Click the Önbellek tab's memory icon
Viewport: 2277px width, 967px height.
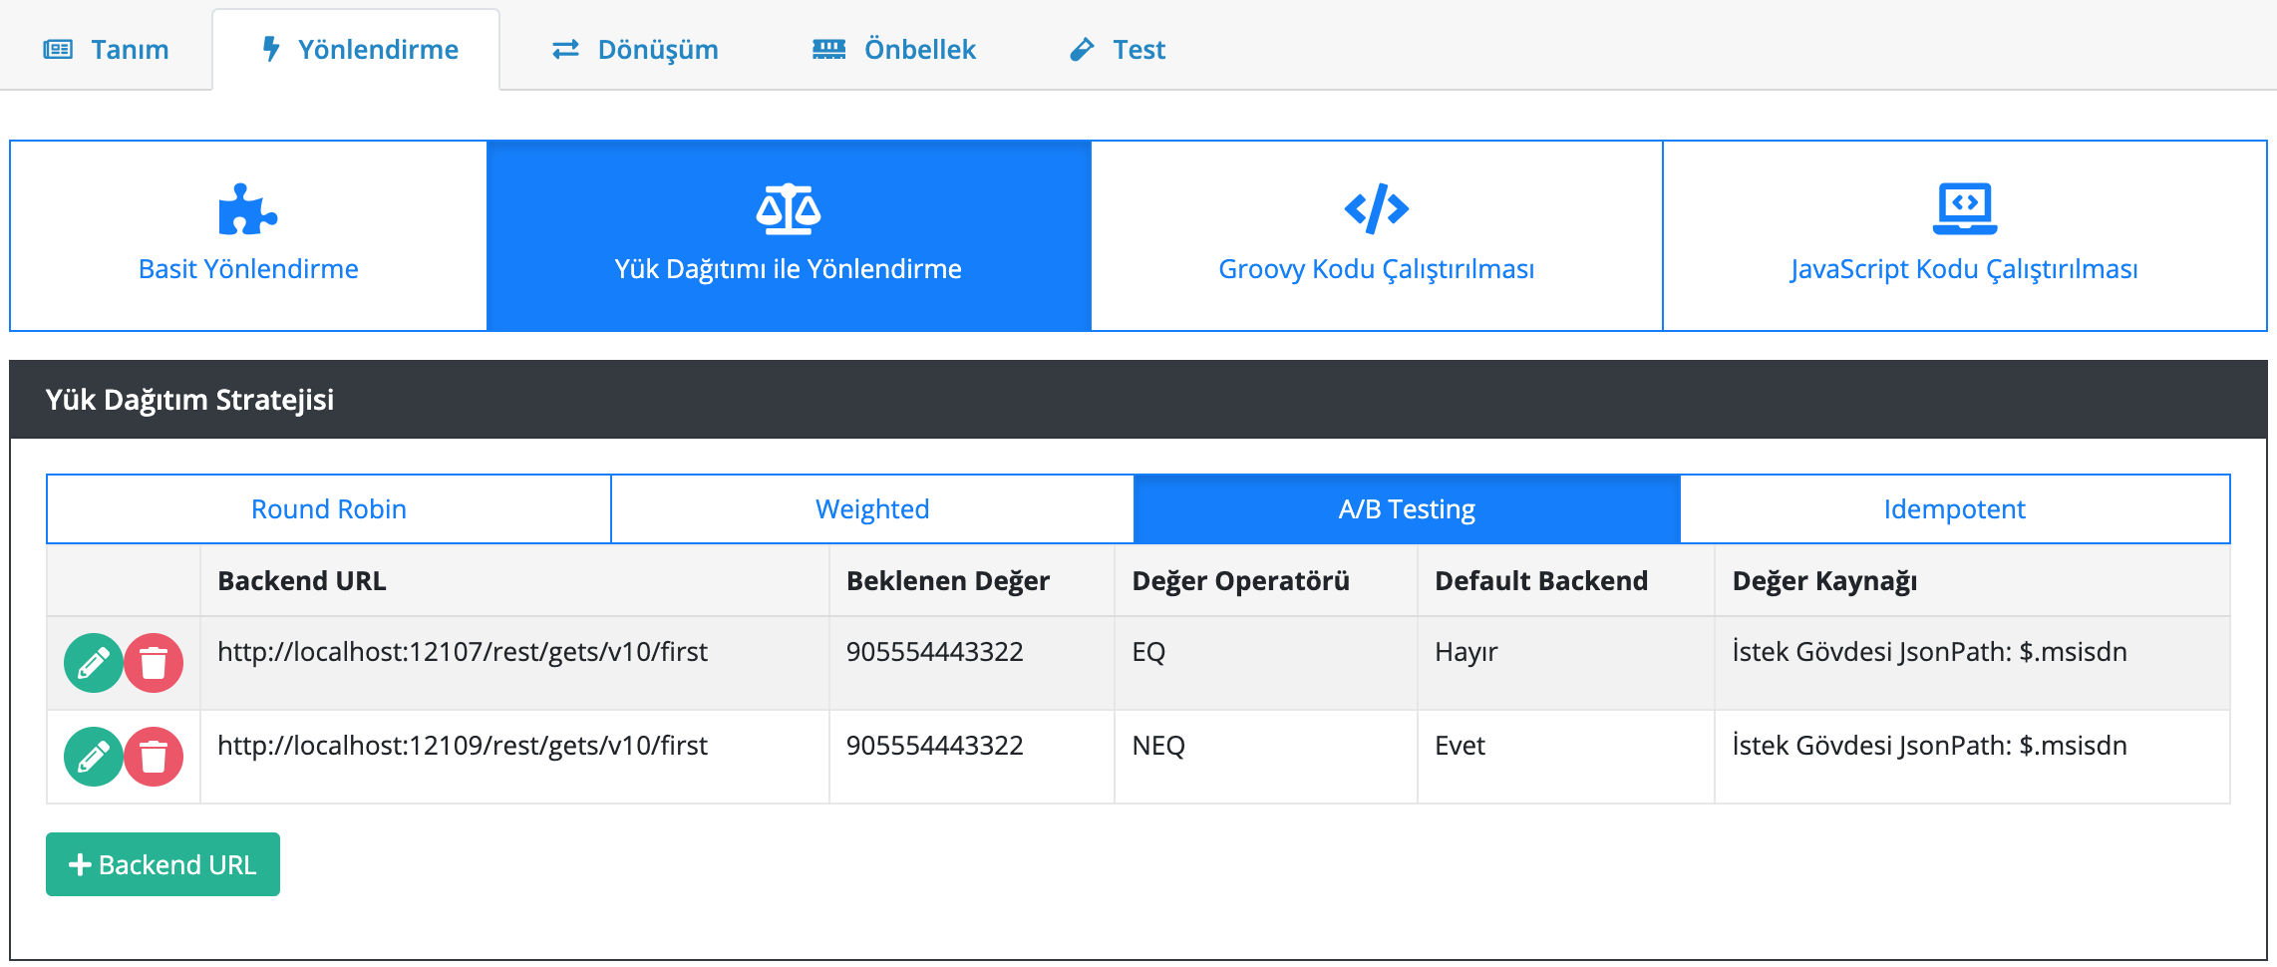pos(828,50)
